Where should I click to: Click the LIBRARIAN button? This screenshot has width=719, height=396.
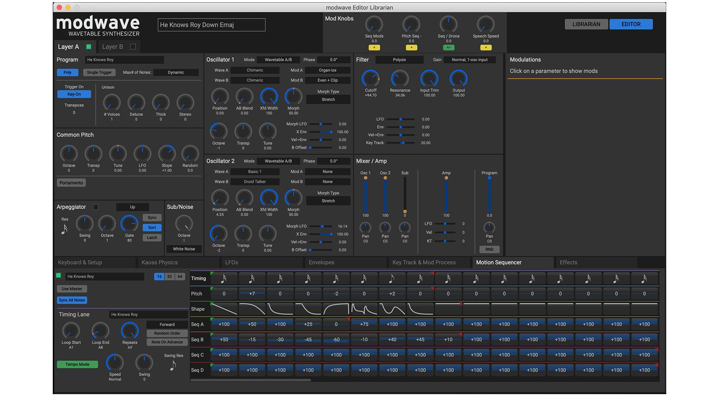pyautogui.click(x=586, y=24)
